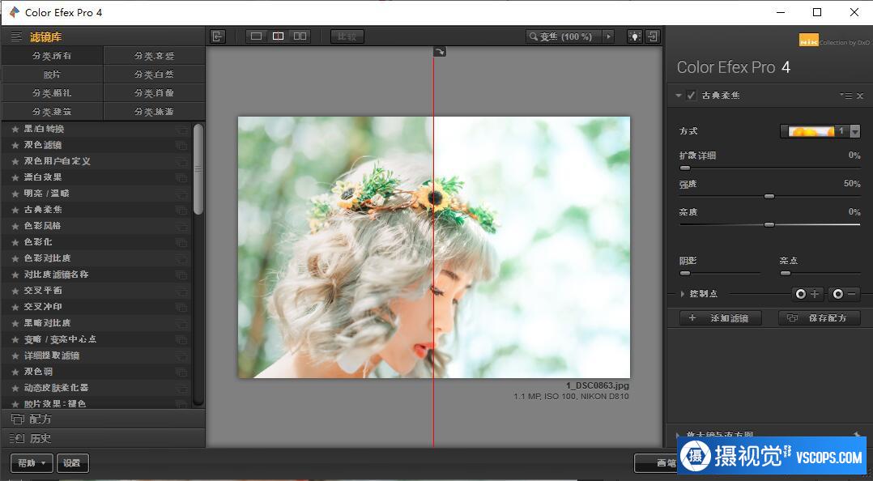
Task: Switch to single image view icon
Action: click(257, 36)
